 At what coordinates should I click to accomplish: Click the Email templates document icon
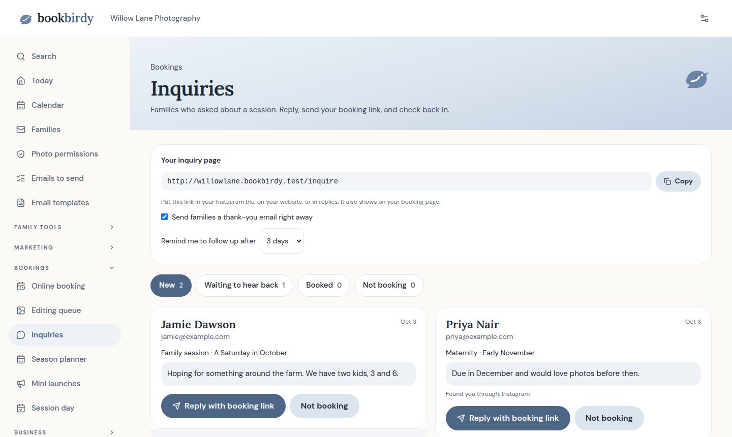coord(21,203)
